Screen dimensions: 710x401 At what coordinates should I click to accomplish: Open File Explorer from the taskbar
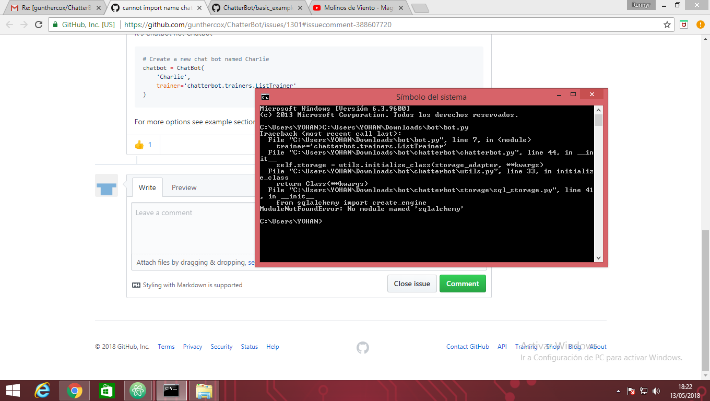(204, 390)
